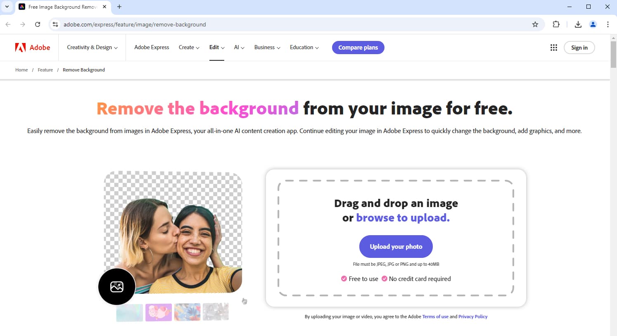Click the Upload your photo button
The height and width of the screenshot is (336, 617).
396,246
